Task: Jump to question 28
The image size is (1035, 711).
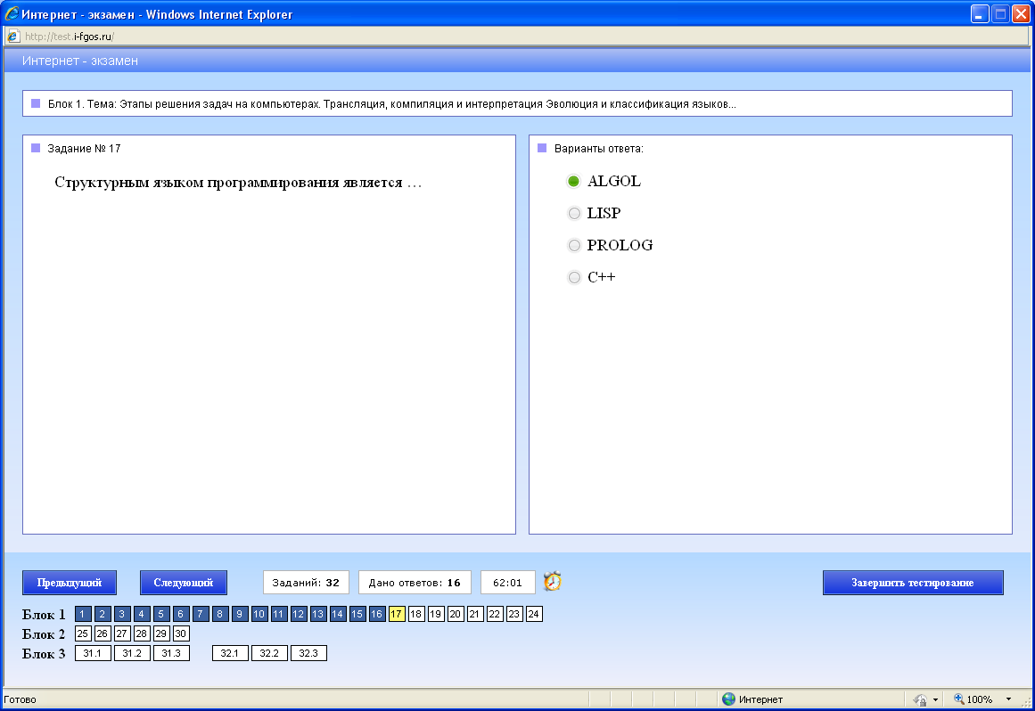Action: tap(141, 633)
